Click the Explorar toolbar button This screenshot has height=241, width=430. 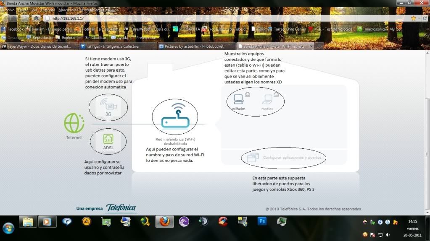(66, 37)
